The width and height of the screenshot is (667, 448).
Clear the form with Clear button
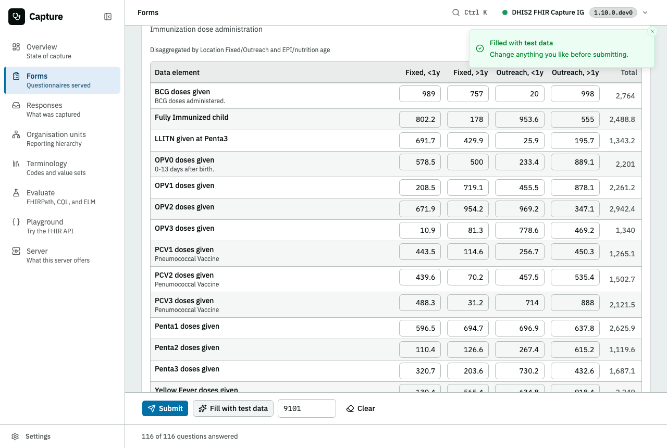point(361,408)
